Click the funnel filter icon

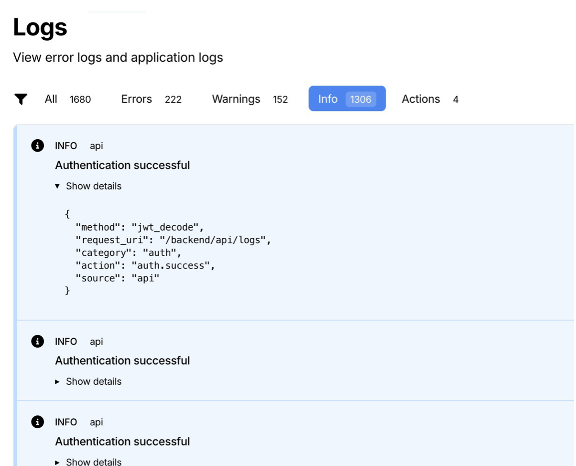(x=21, y=99)
